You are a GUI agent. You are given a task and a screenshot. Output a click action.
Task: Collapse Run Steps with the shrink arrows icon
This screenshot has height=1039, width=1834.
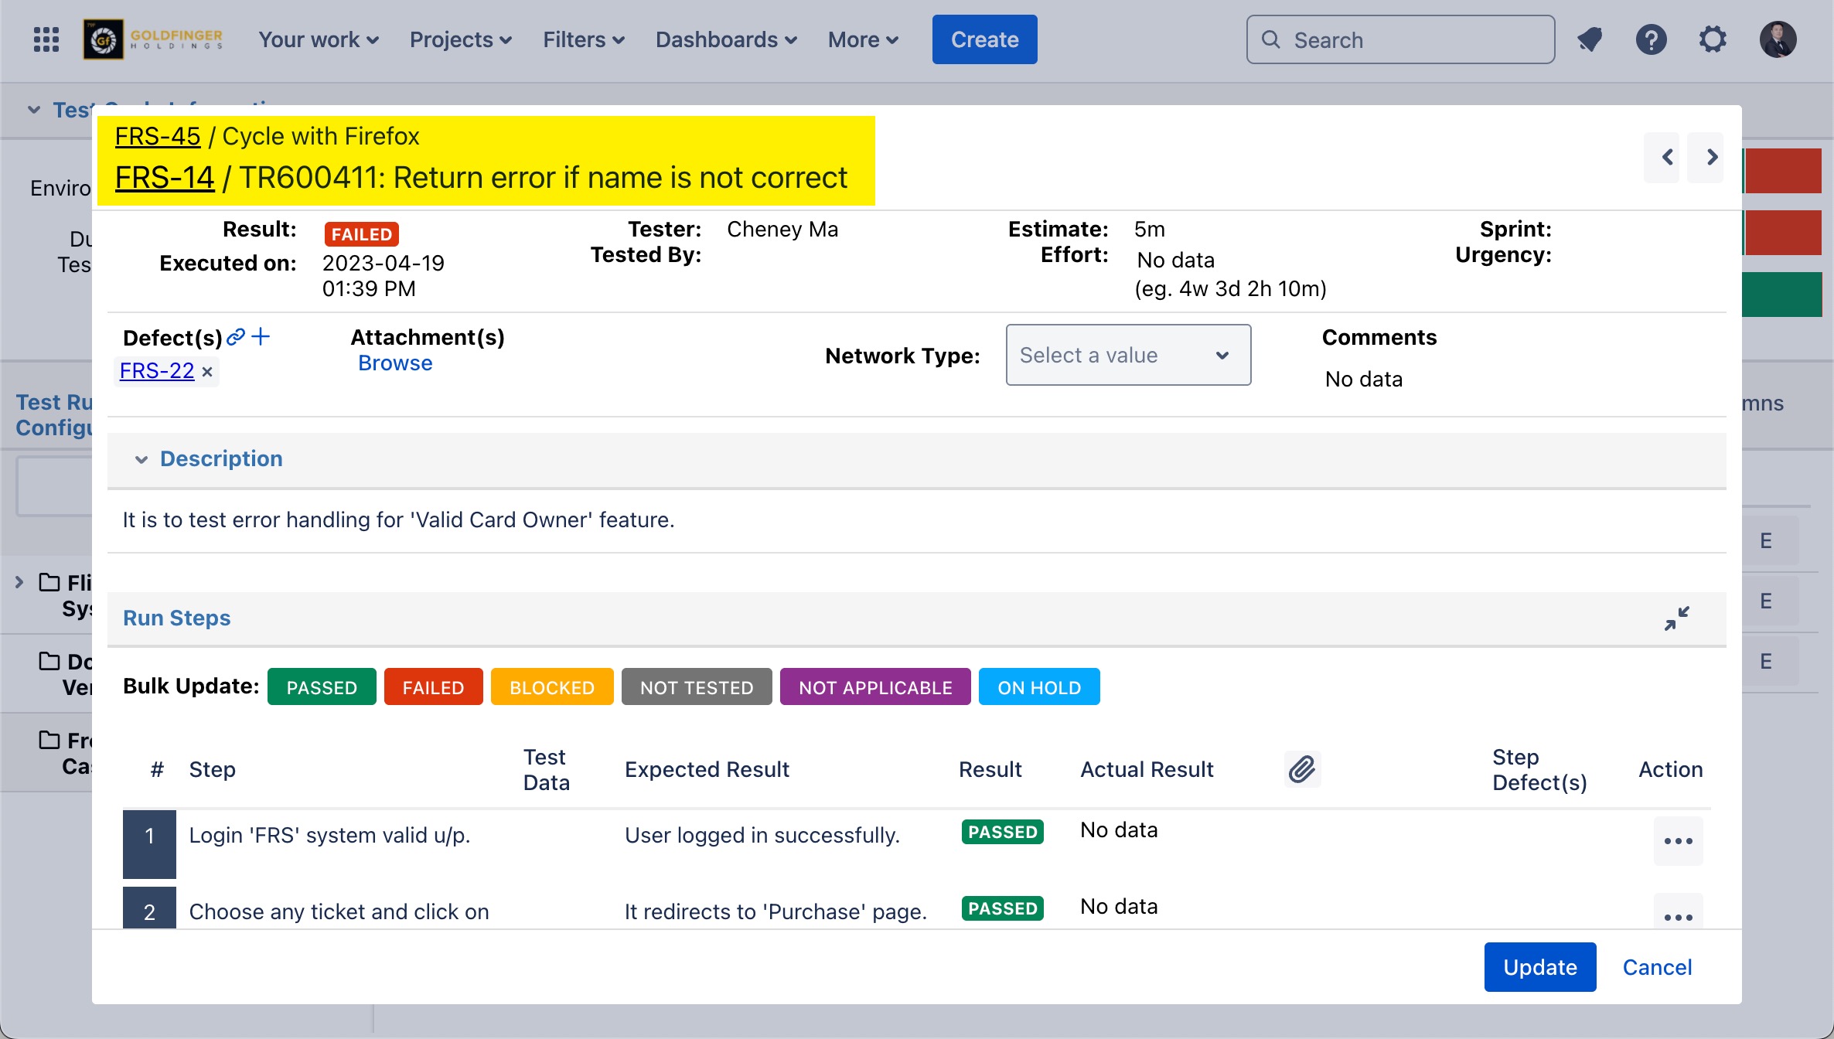1677,618
